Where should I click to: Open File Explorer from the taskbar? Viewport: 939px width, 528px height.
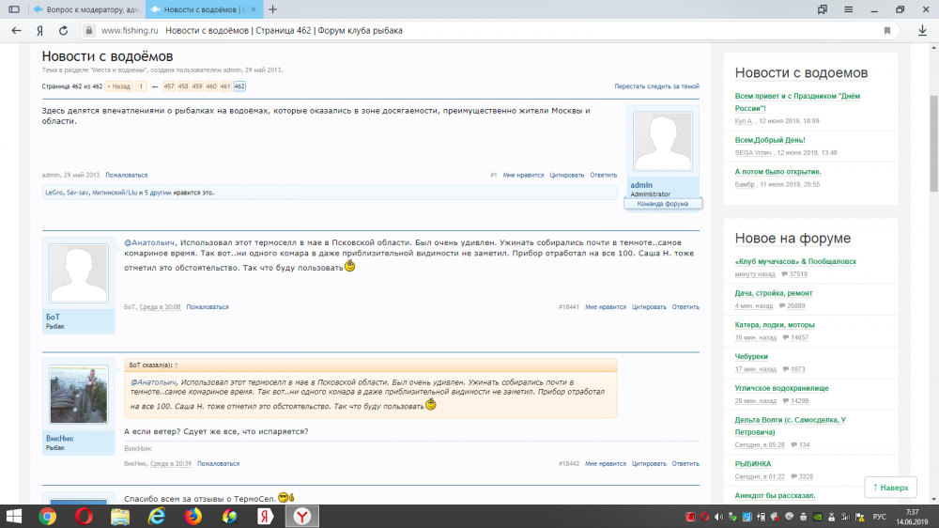coord(120,516)
